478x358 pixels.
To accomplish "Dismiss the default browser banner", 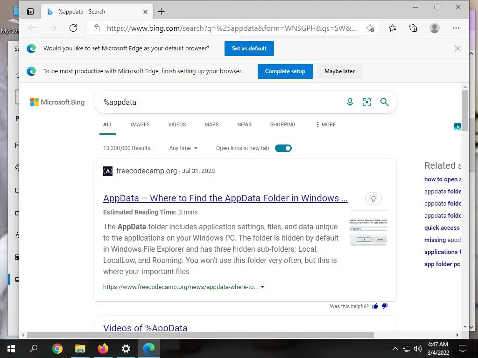I will tap(458, 48).
